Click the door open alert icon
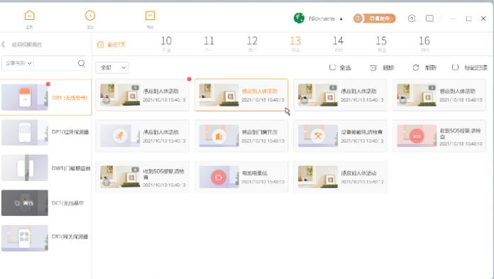This screenshot has width=494, height=279. [219, 136]
